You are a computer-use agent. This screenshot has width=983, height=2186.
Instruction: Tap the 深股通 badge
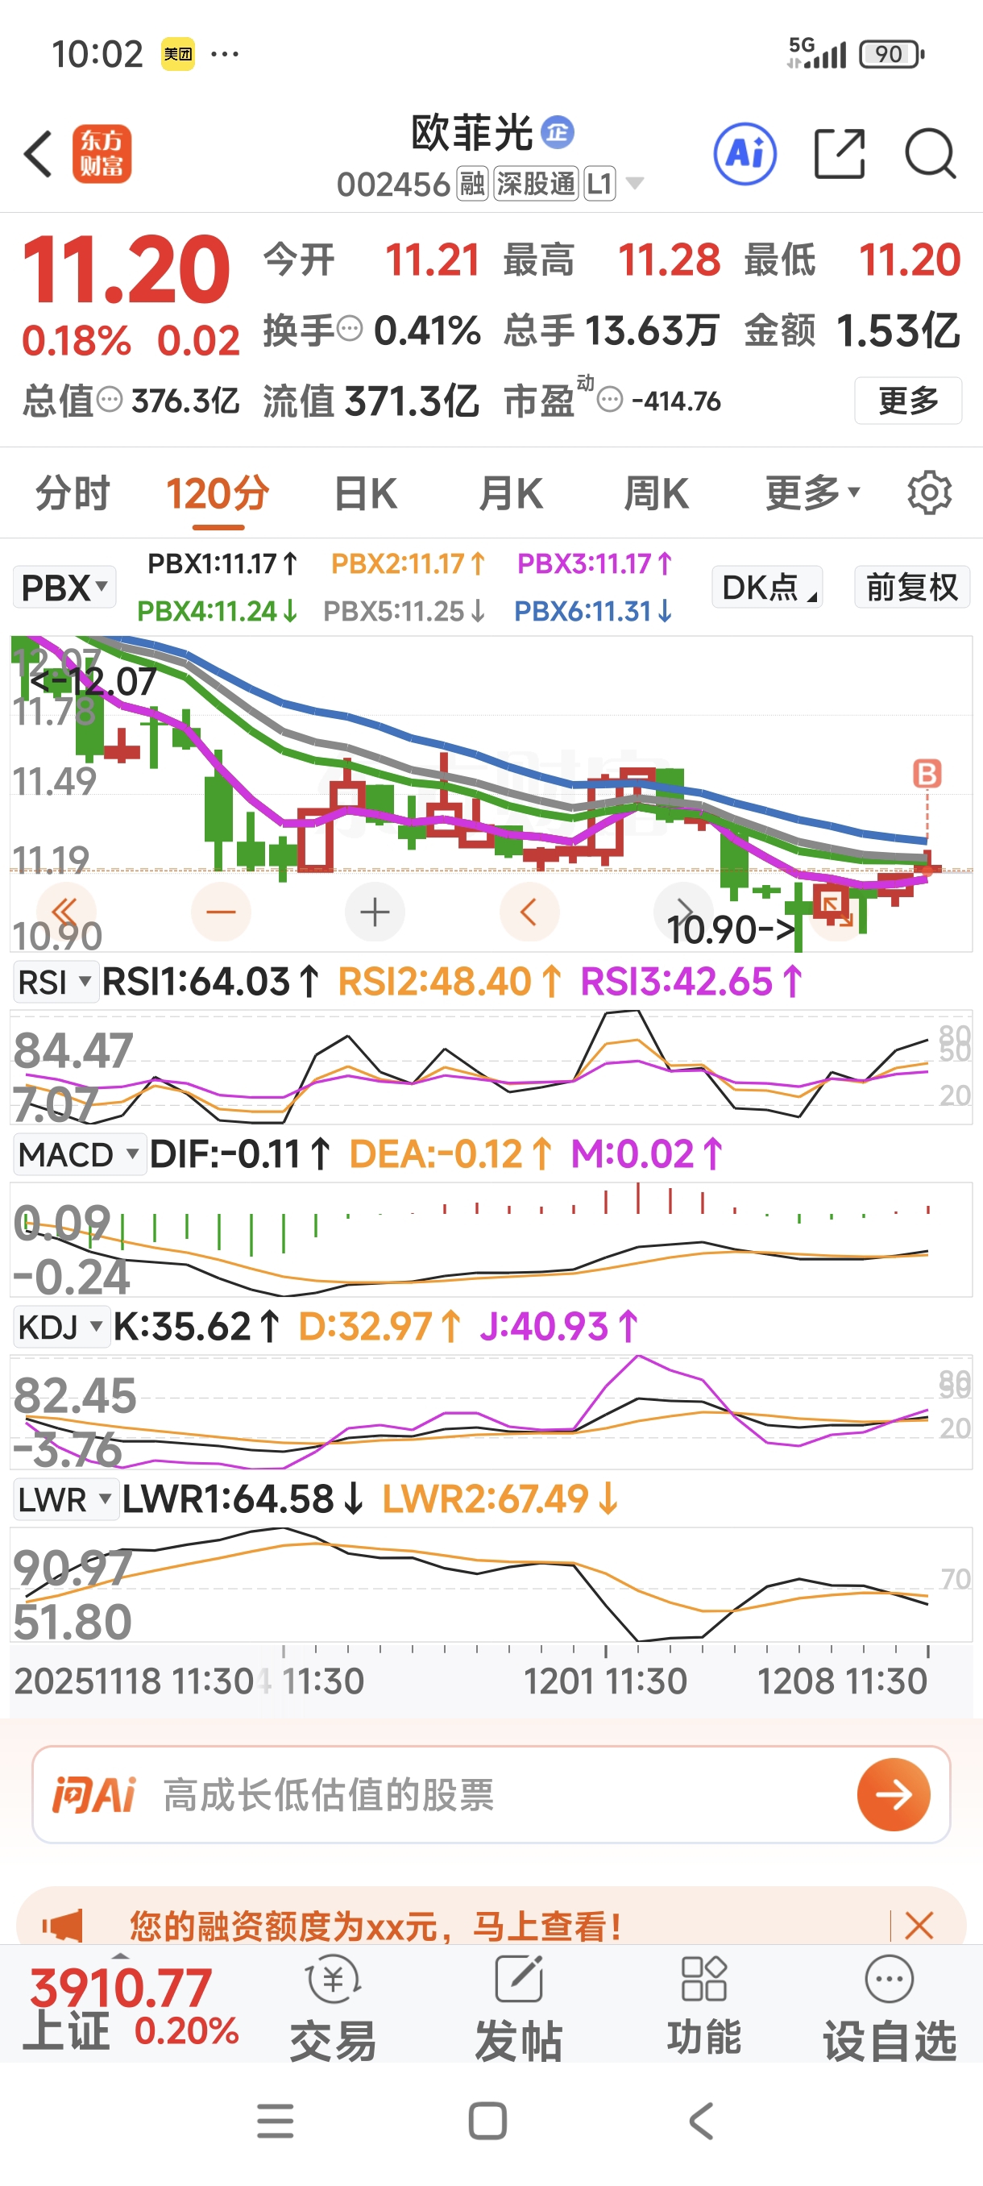536,183
